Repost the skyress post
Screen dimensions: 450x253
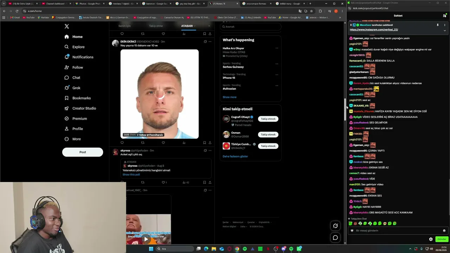[143, 182]
